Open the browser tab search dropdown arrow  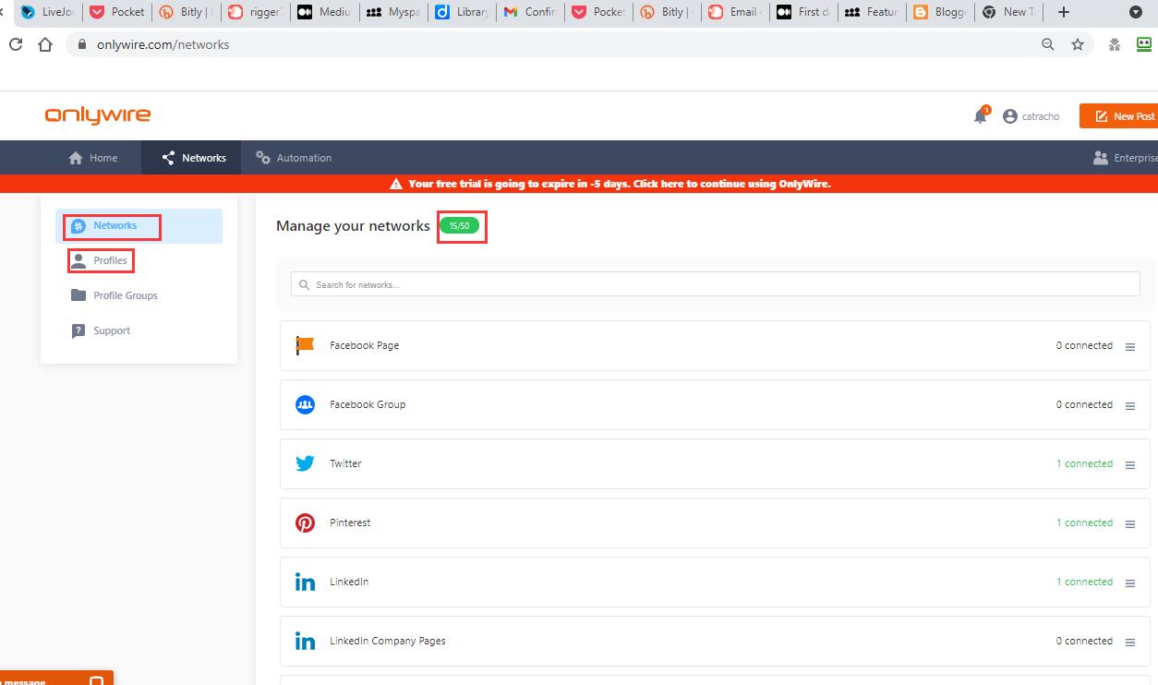tap(1136, 12)
